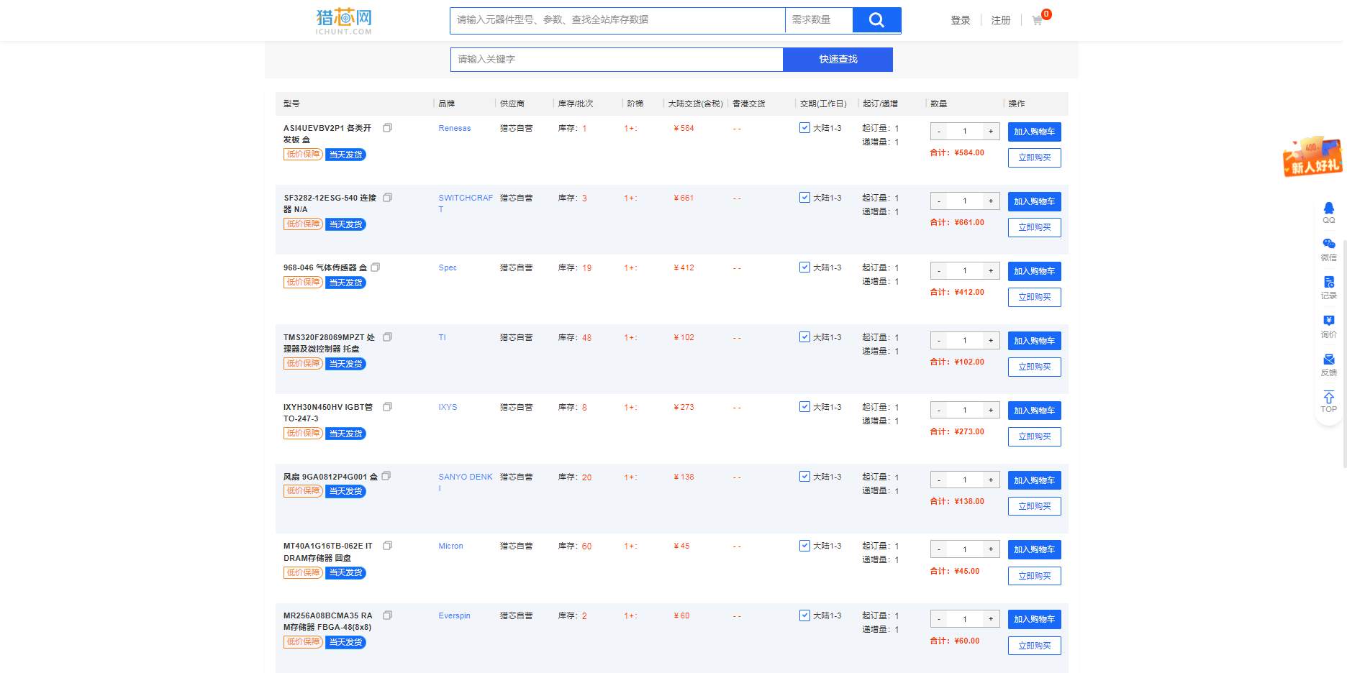Click the 大陆交货(含税) column header
The width and height of the screenshot is (1347, 673).
click(x=695, y=104)
